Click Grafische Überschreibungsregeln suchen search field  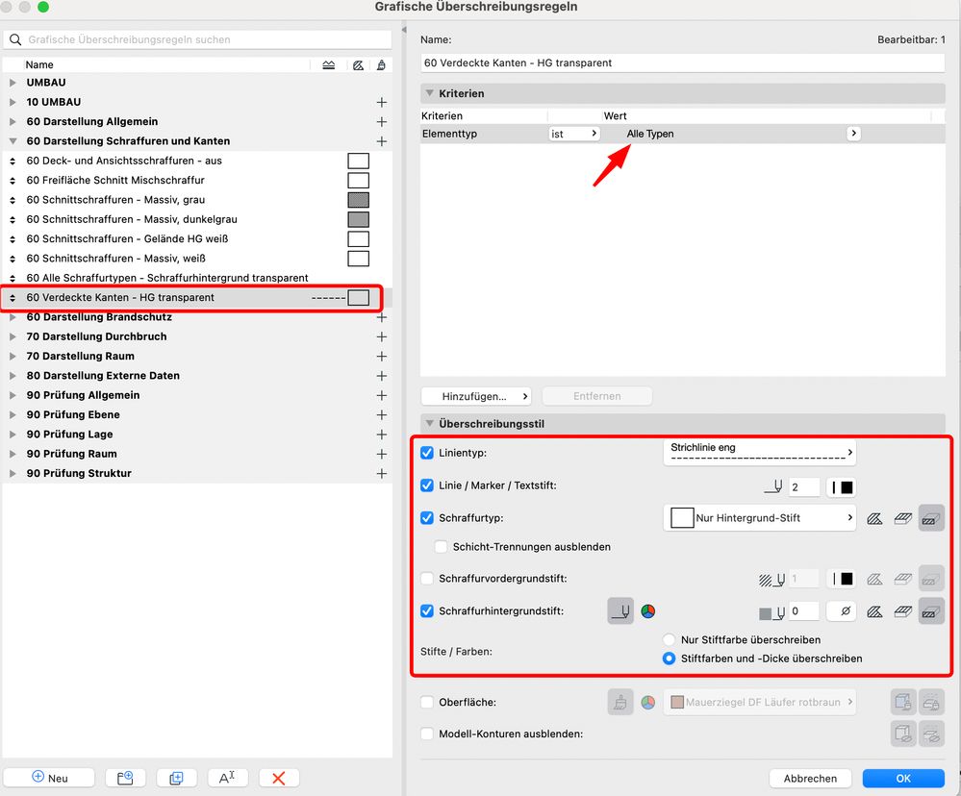tap(197, 39)
